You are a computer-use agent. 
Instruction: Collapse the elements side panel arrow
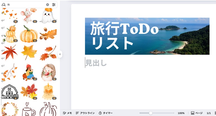(60, 54)
